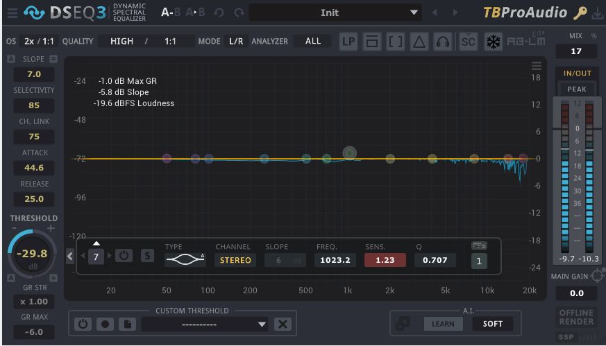
Task: Go to previous preset arrow
Action: point(435,12)
